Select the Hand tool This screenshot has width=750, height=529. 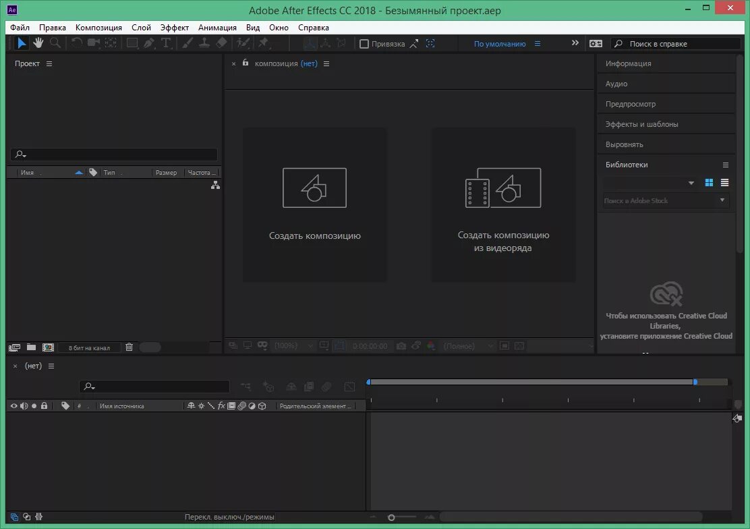pos(38,43)
